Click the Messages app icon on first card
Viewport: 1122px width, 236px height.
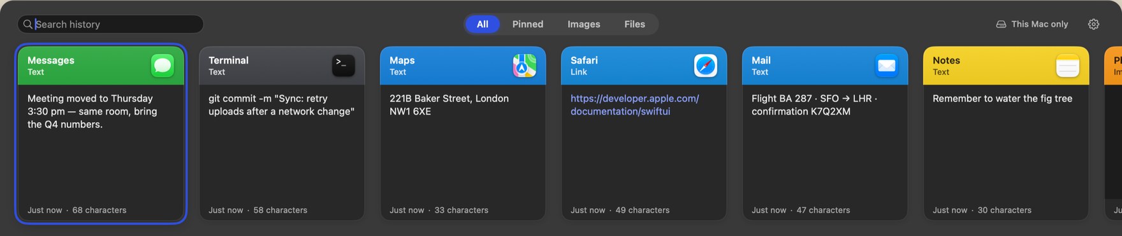pos(163,66)
